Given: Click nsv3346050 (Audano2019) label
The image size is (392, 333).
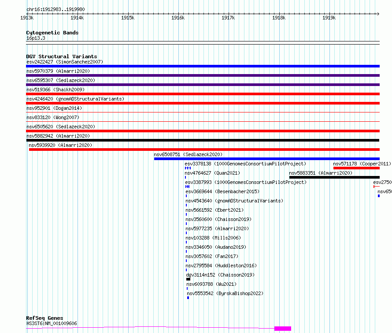Looking at the screenshot, I should [216, 247].
